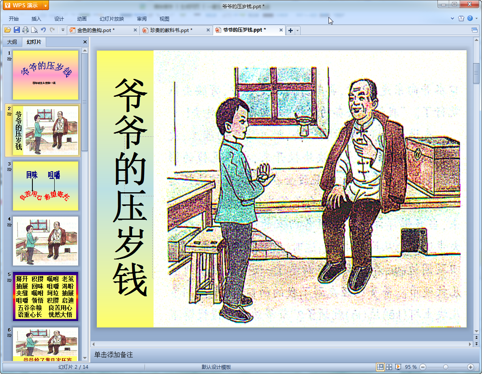The height and width of the screenshot is (374, 482).
Task: Switch to the 金色的鱼钩.pot document tab
Action: point(96,30)
